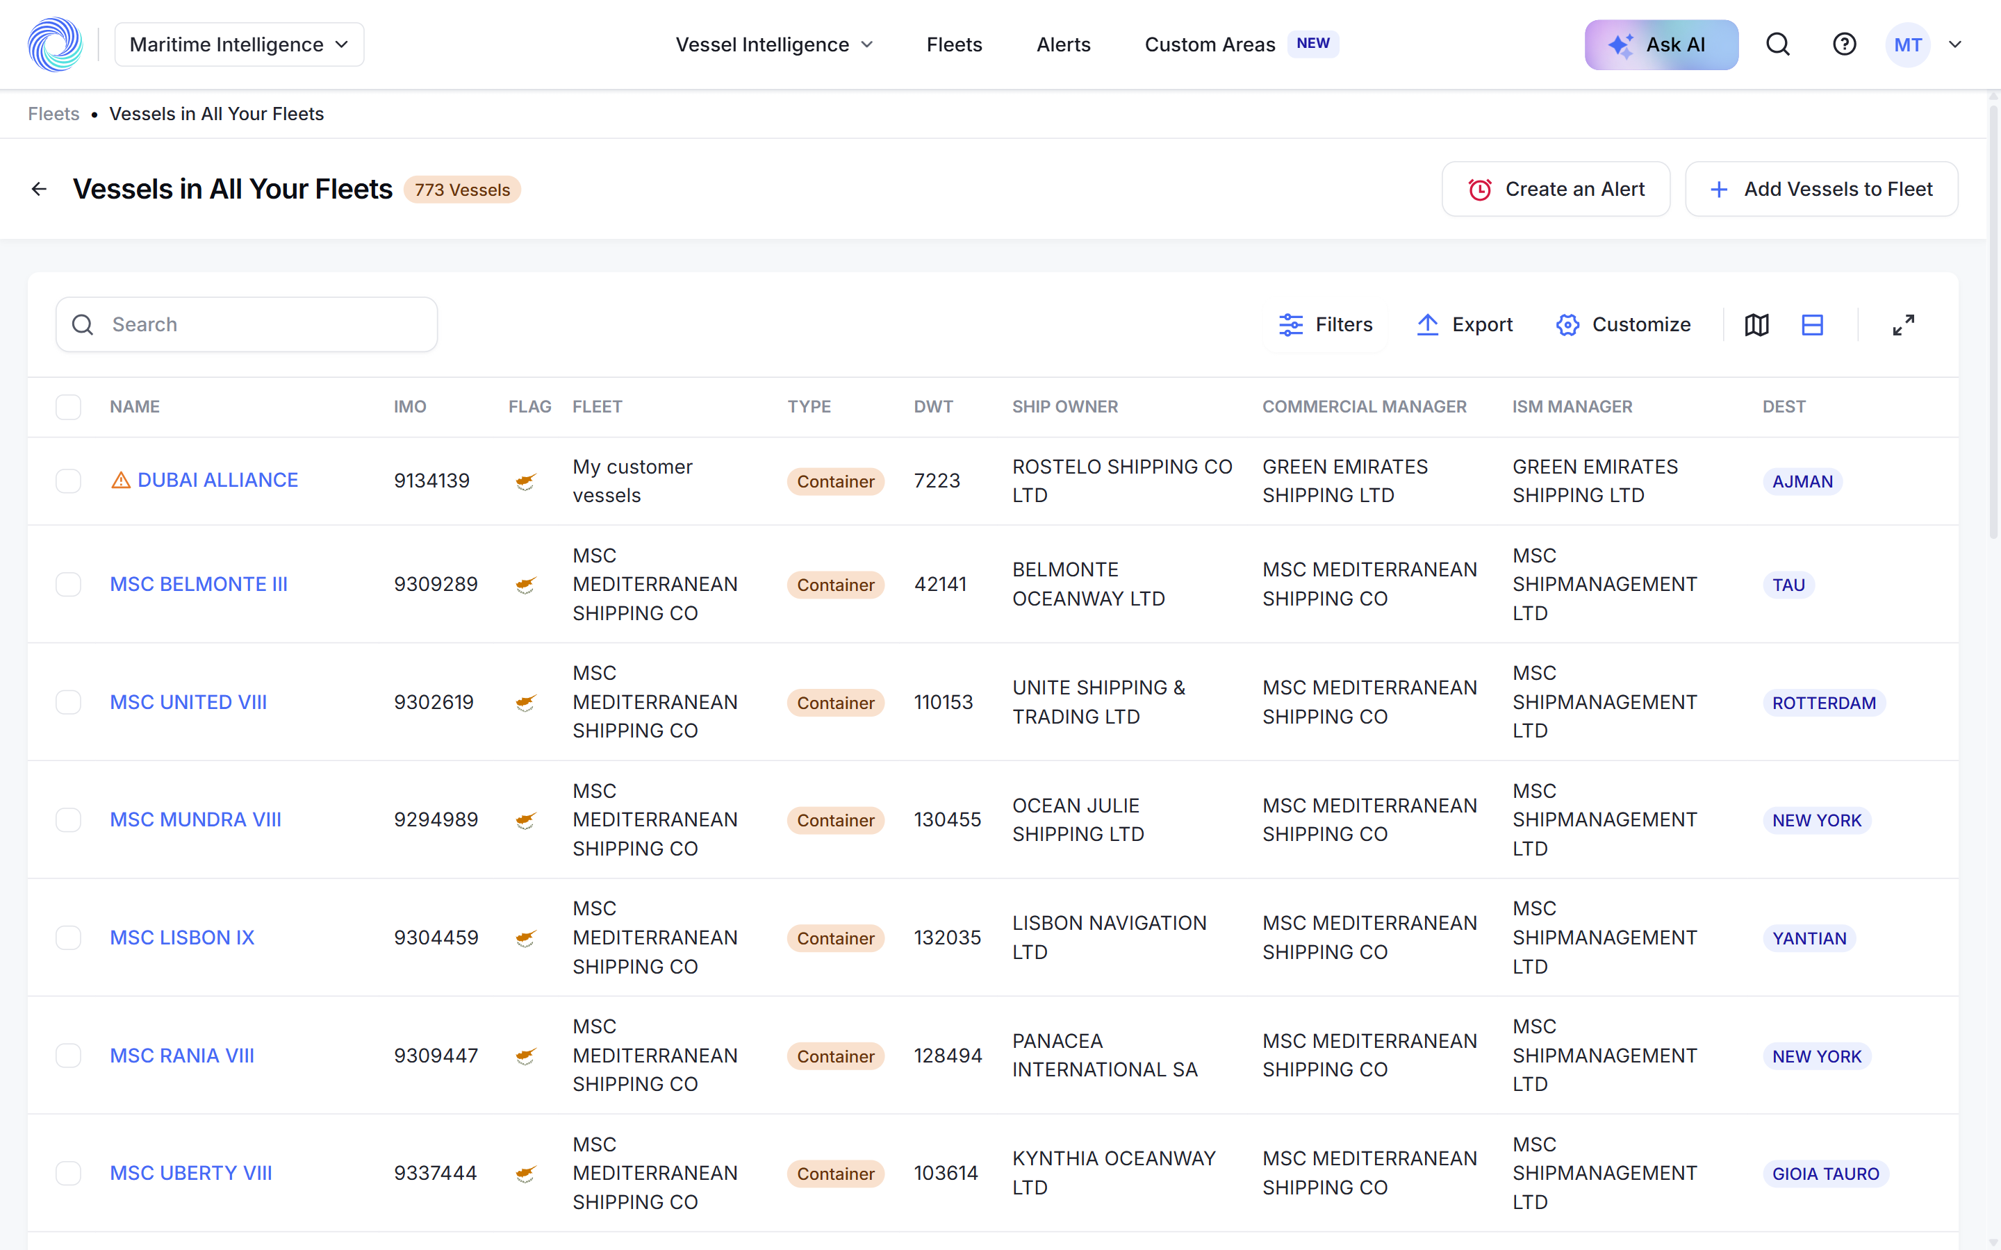Check the MSC UNITED VIII row checkbox
The width and height of the screenshot is (2001, 1250).
tap(69, 702)
